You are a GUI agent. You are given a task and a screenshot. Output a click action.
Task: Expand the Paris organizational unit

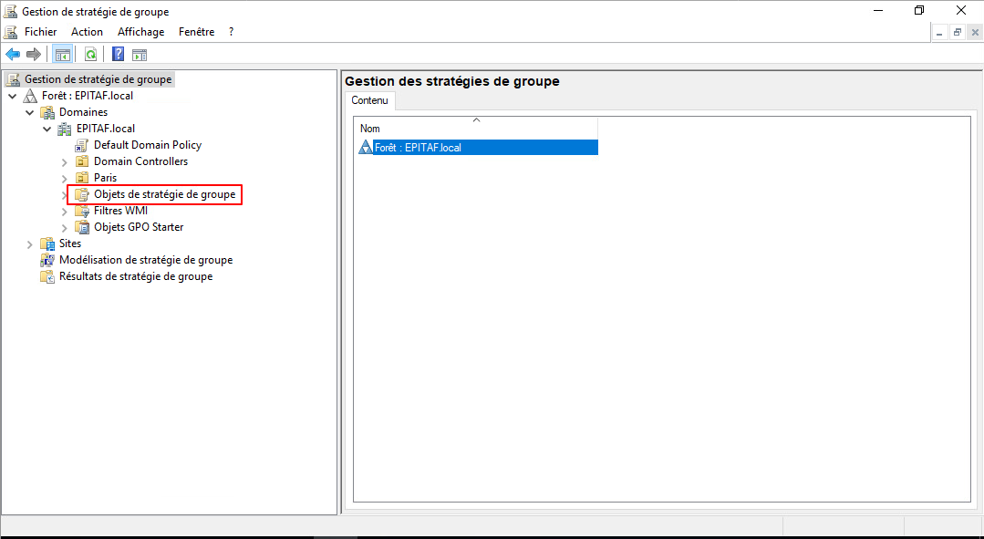65,178
